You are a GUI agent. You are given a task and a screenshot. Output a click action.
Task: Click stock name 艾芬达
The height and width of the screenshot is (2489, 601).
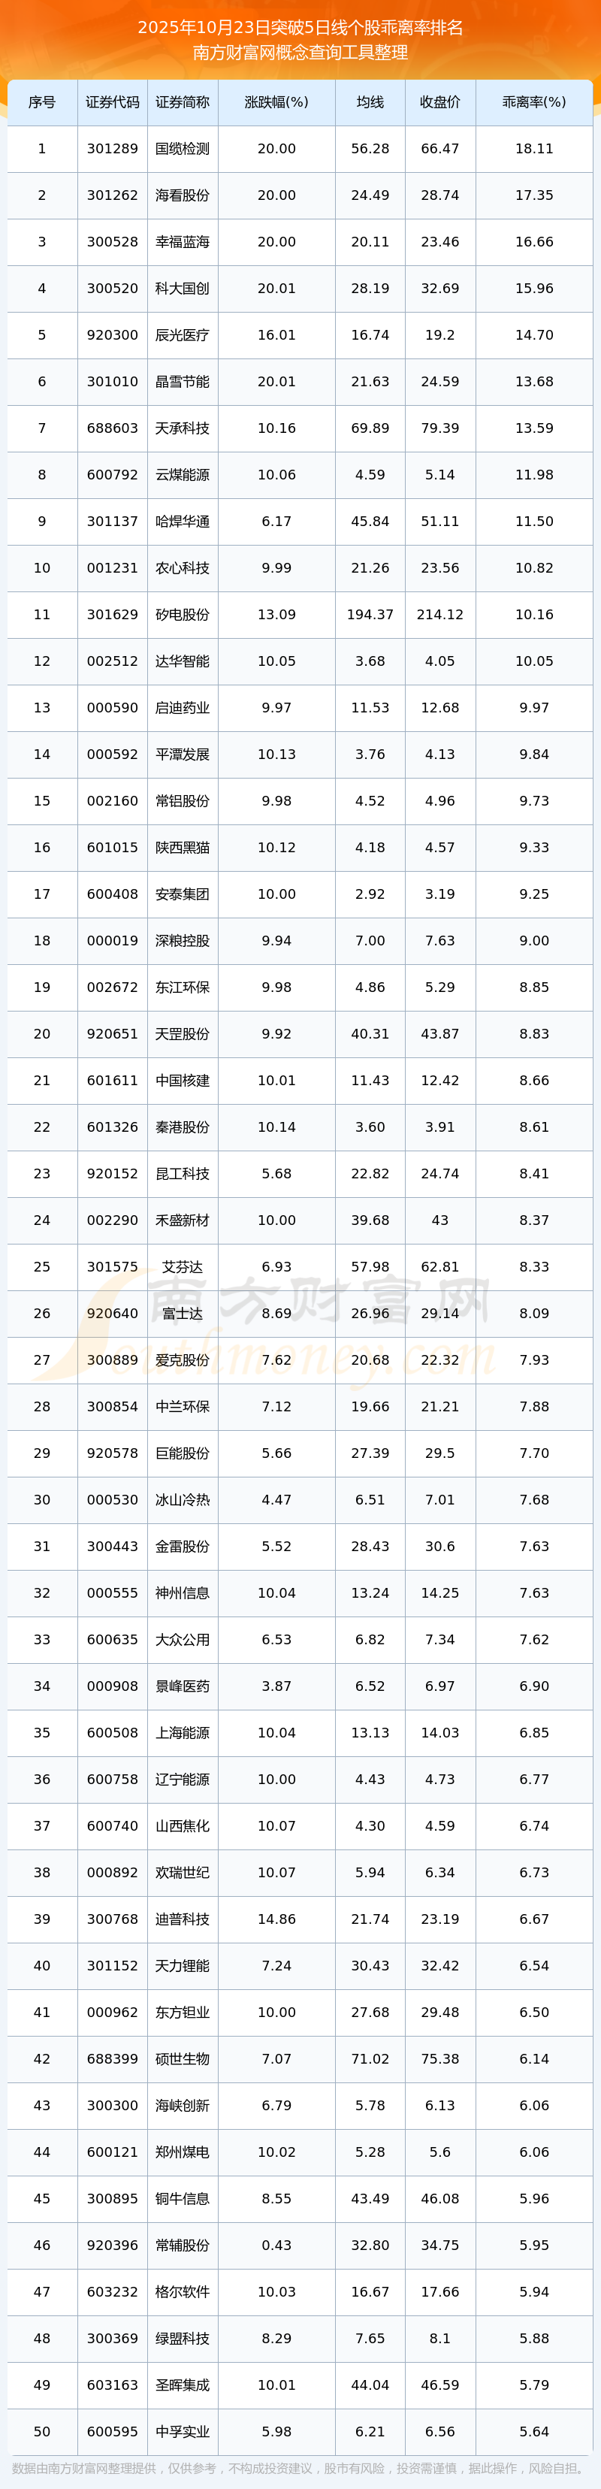[x=183, y=1267]
